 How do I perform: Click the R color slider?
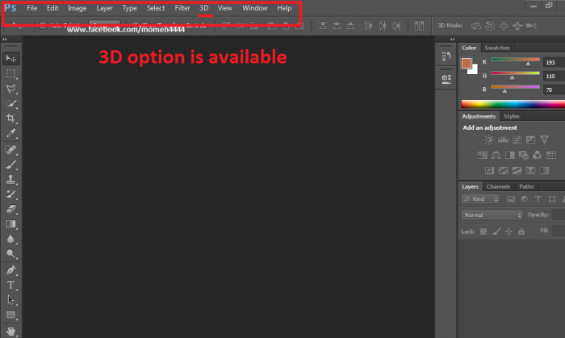point(515,62)
